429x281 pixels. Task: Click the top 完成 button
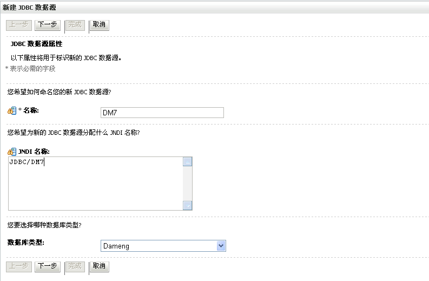point(75,24)
